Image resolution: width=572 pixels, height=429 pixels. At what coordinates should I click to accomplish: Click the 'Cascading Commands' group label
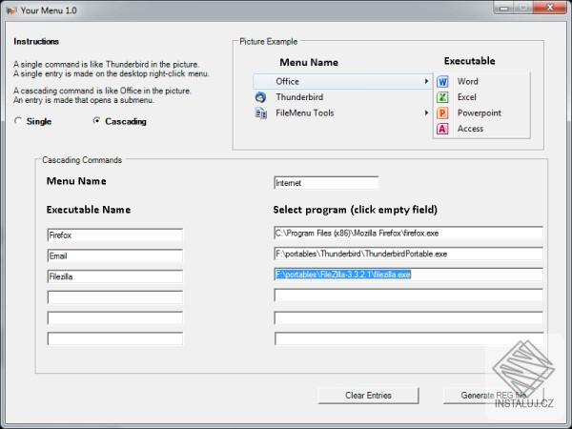click(x=82, y=160)
